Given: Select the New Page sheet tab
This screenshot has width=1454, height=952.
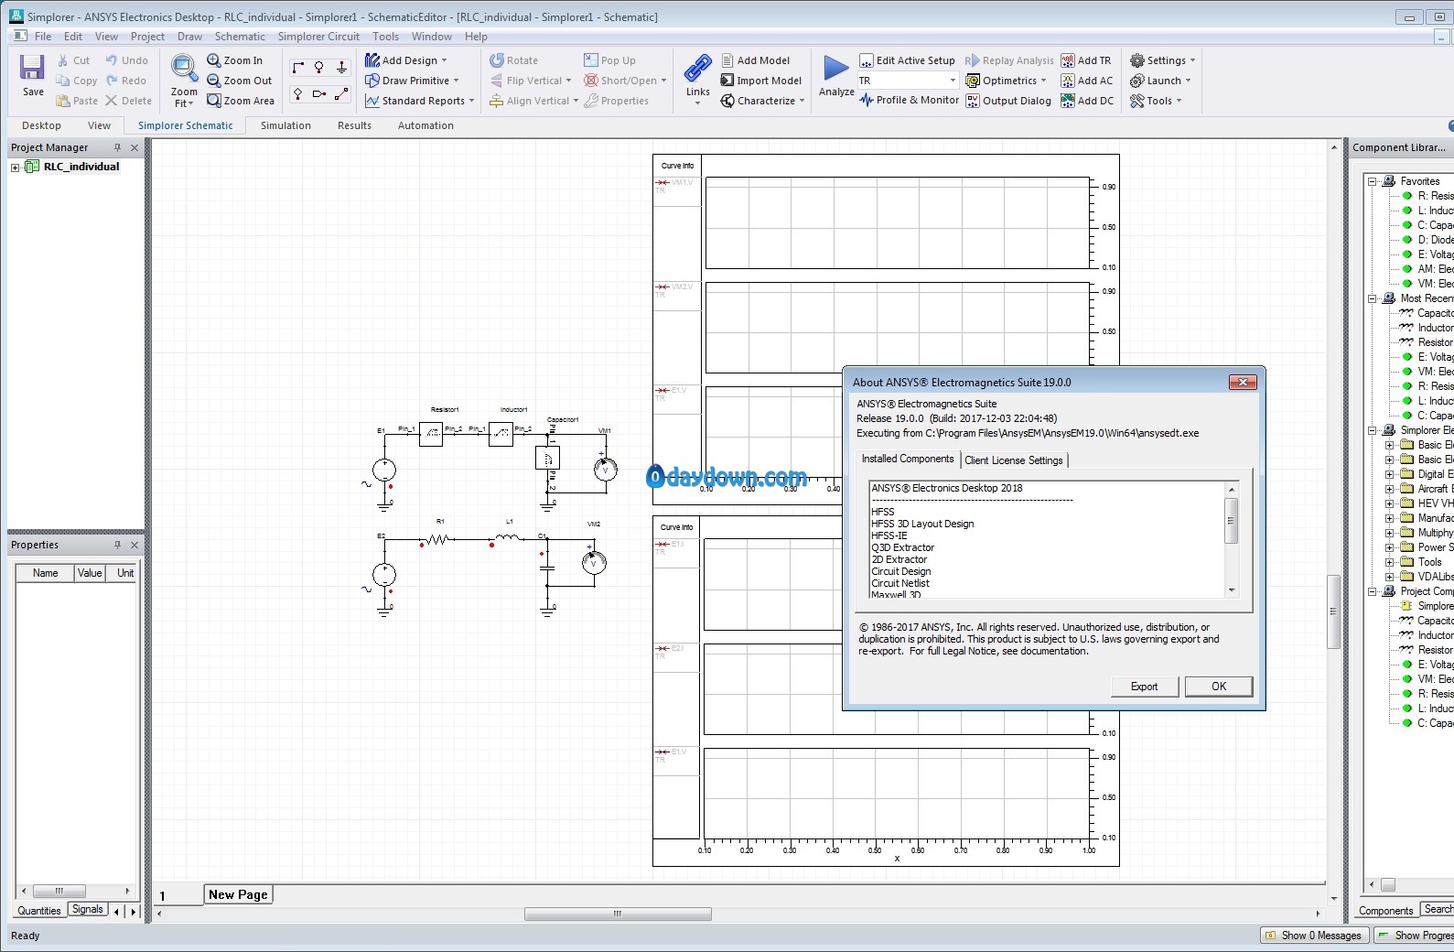Looking at the screenshot, I should 238,894.
